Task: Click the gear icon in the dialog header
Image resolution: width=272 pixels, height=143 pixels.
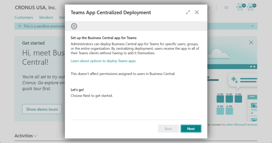Action: pyautogui.click(x=74, y=26)
